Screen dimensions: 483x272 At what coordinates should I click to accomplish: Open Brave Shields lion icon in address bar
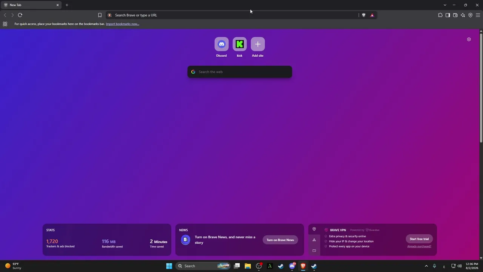pos(364,15)
